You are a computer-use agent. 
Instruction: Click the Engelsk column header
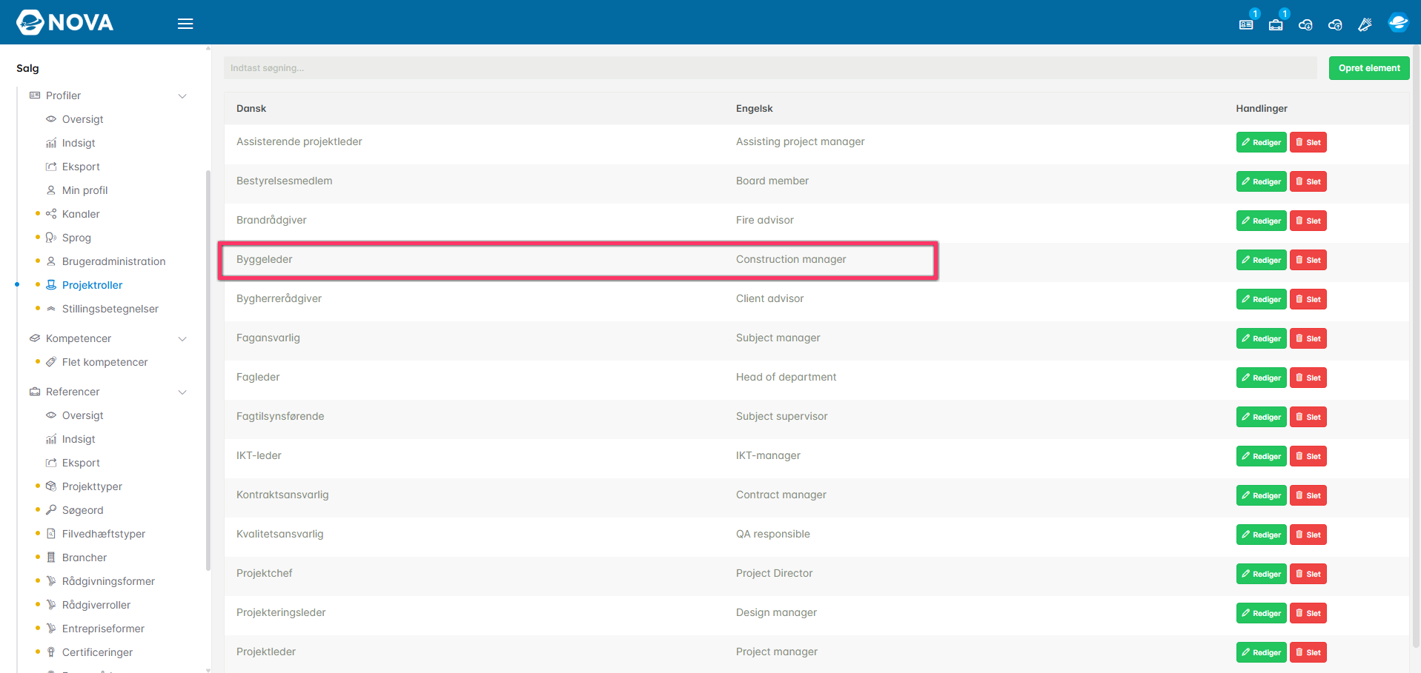tap(754, 108)
